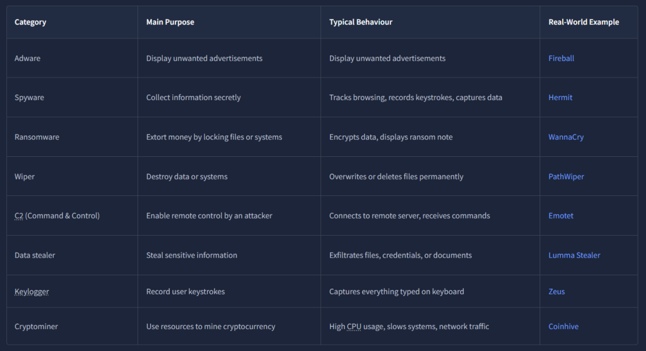The image size is (646, 351).
Task: Open the Fireball example link
Action: point(561,59)
